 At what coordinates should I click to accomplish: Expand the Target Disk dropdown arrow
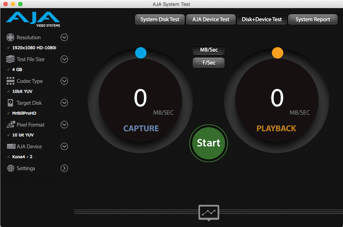(64, 103)
